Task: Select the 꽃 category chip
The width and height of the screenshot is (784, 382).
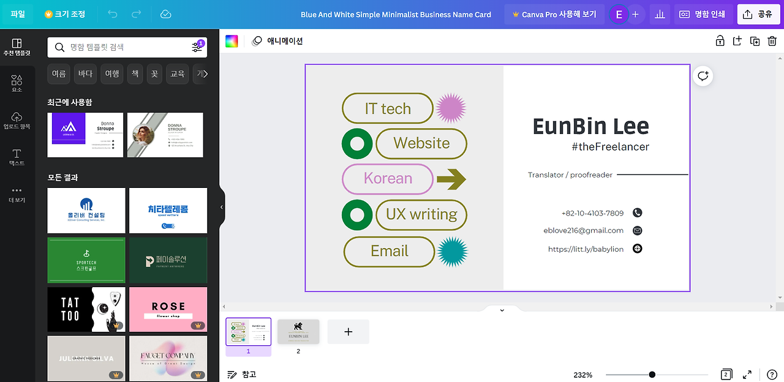Action: click(x=154, y=74)
